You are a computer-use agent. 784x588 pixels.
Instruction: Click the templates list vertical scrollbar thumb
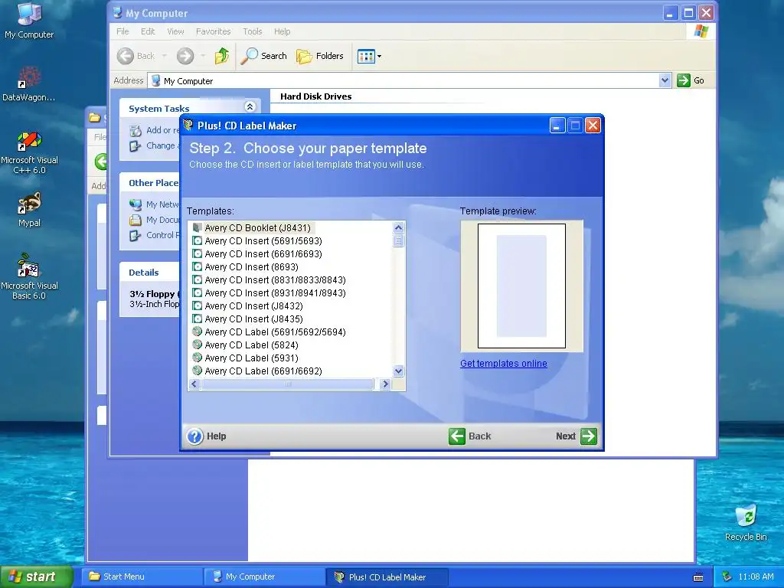click(x=398, y=240)
